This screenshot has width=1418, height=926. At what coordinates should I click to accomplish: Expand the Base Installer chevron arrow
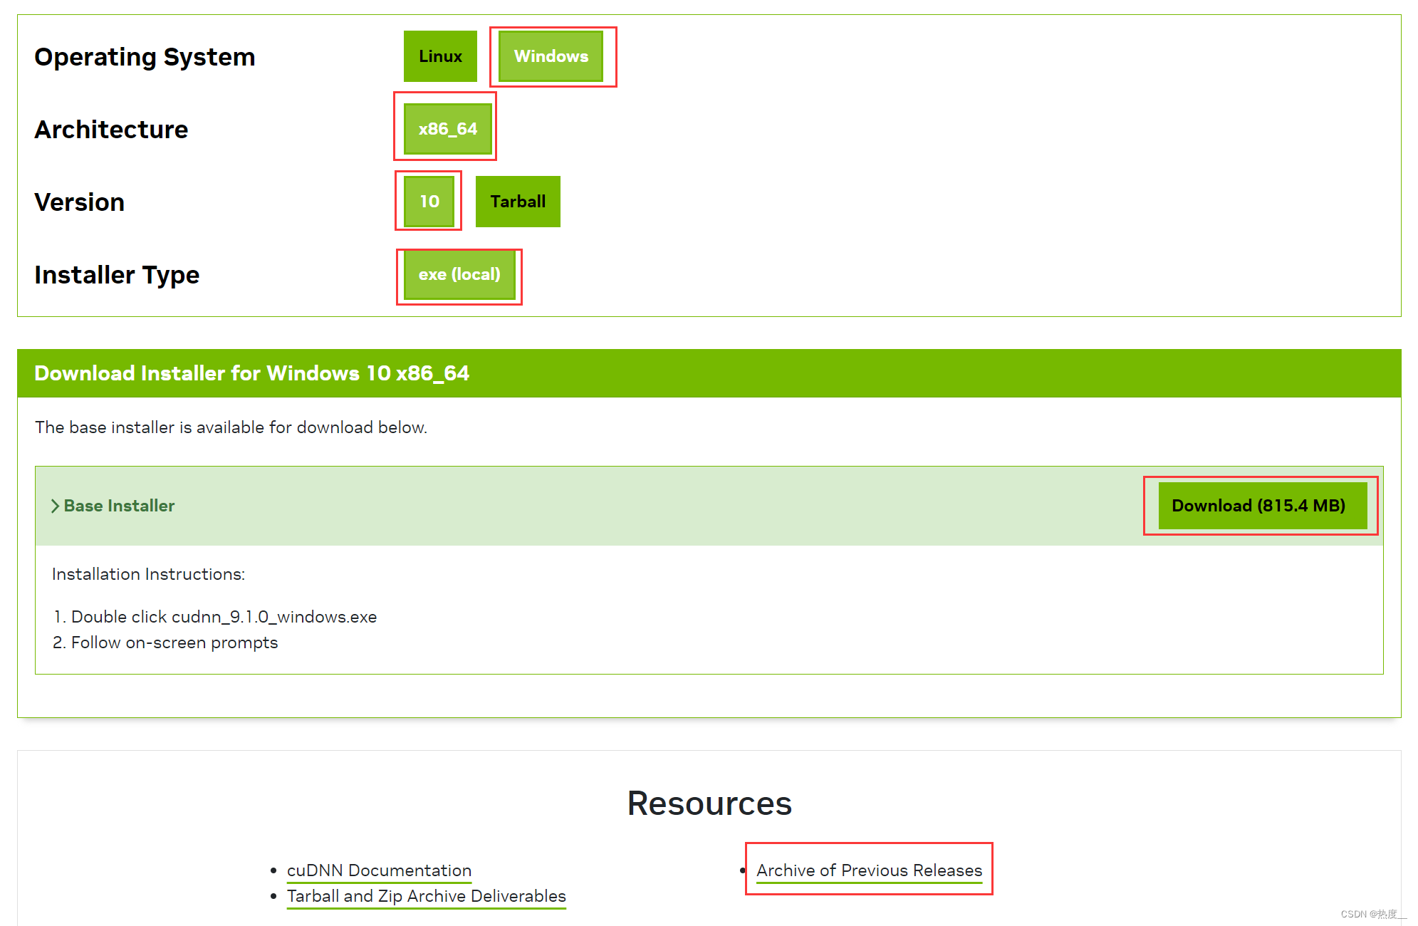coord(55,506)
